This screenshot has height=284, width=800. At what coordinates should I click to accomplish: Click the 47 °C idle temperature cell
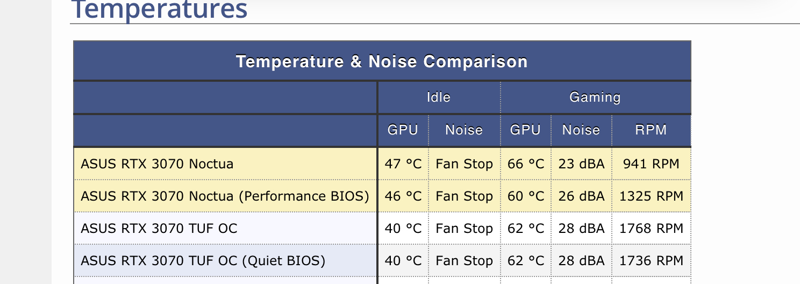403,164
